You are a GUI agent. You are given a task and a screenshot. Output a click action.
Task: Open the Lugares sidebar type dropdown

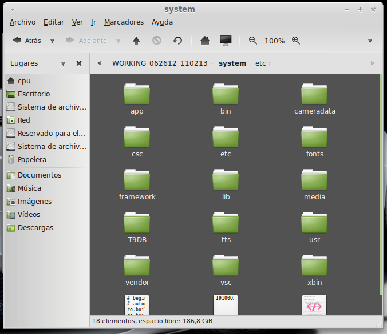(63, 63)
